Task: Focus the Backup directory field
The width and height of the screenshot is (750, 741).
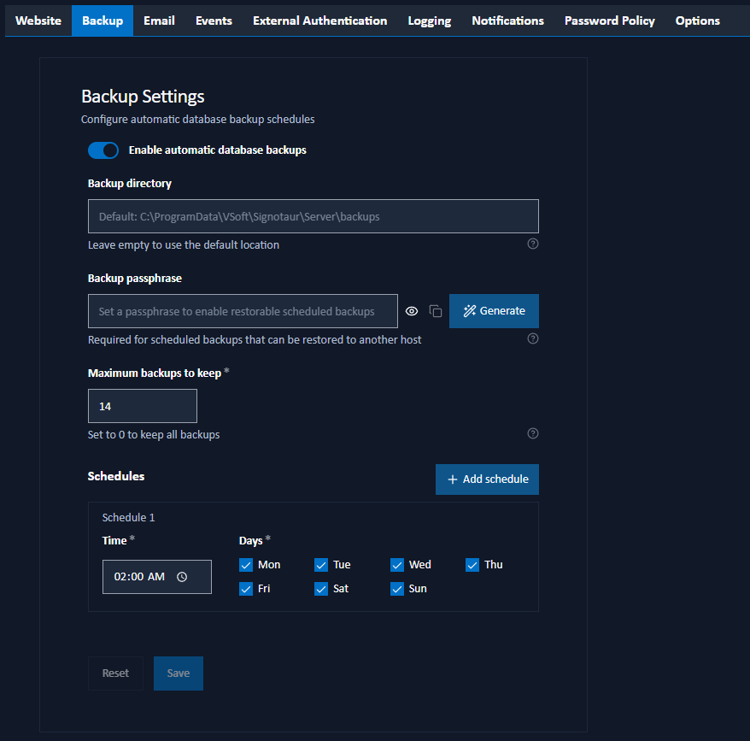Action: [313, 216]
